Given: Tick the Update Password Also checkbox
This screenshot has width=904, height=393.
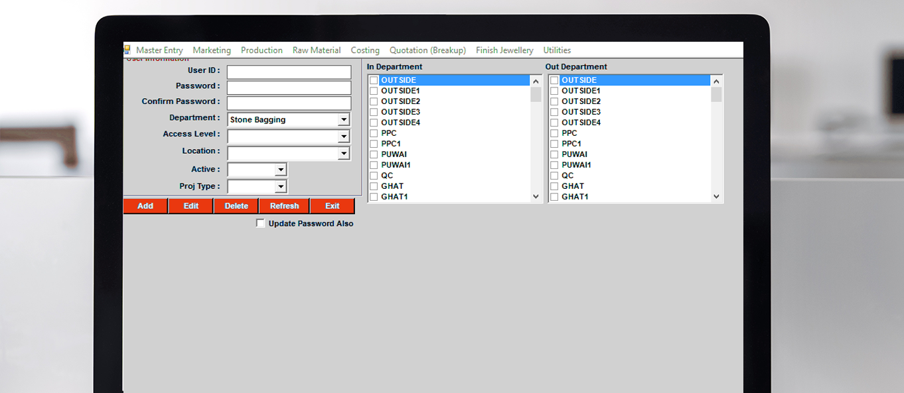Looking at the screenshot, I should pyautogui.click(x=260, y=223).
